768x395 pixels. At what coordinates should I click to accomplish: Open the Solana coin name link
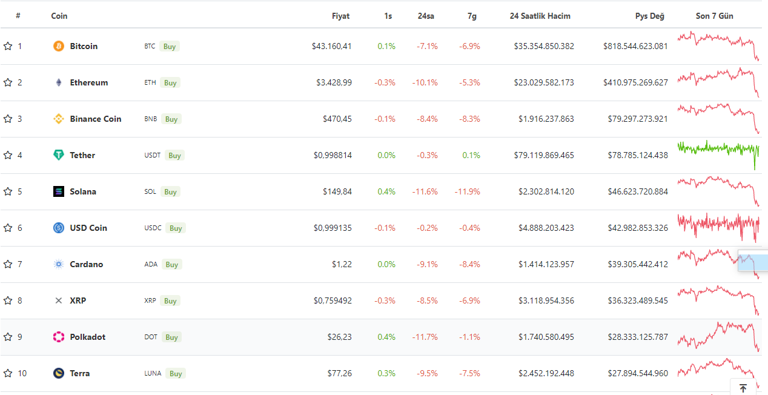(83, 191)
